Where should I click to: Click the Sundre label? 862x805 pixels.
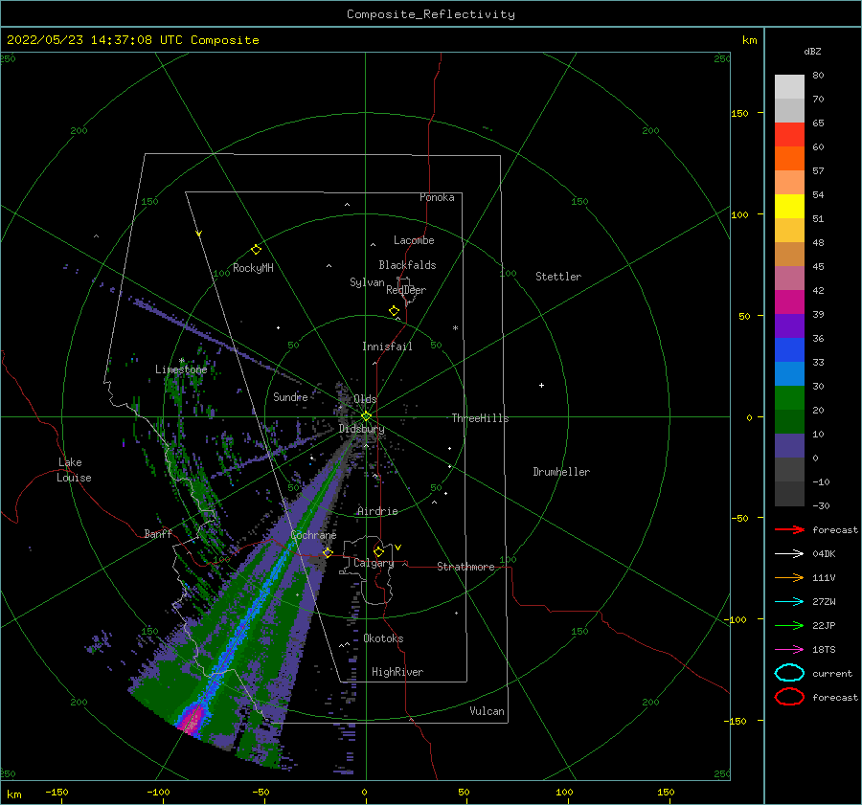pyautogui.click(x=290, y=396)
